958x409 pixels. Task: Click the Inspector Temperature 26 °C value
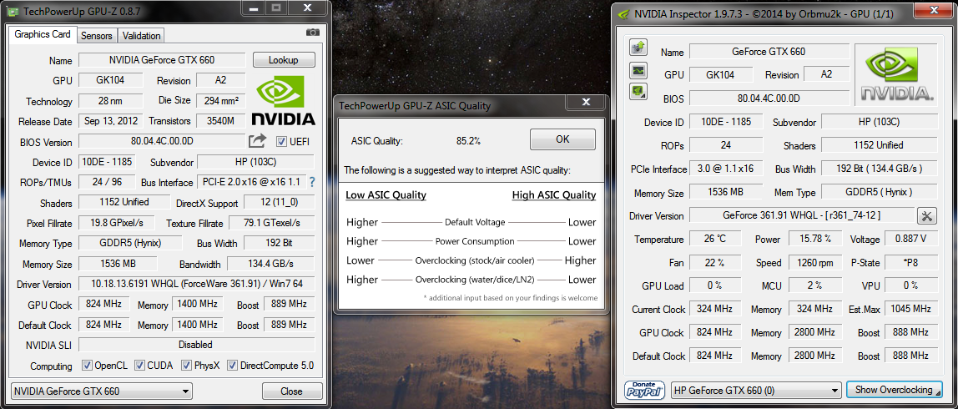[715, 239]
